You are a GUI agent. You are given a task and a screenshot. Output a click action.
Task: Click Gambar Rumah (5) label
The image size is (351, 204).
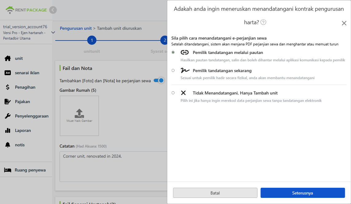78,90
